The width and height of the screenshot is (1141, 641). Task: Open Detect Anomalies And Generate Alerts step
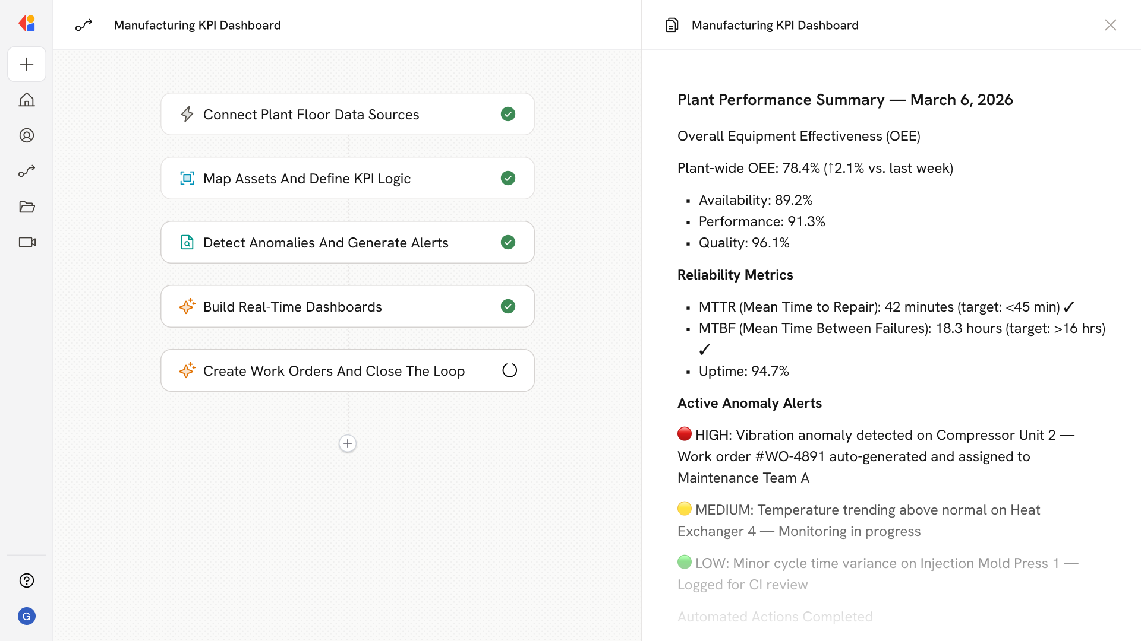[x=326, y=243]
